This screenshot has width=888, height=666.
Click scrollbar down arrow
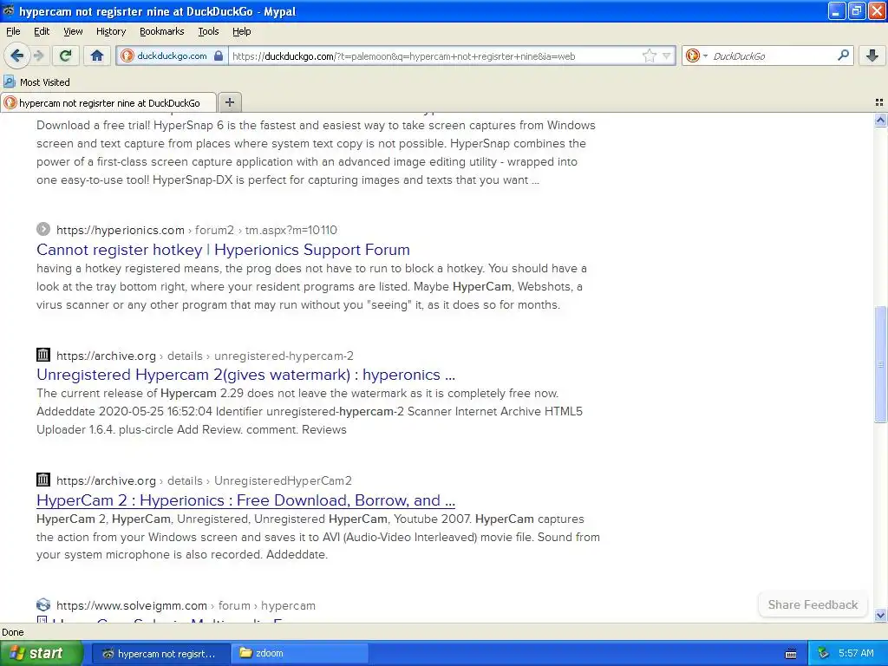coord(880,616)
